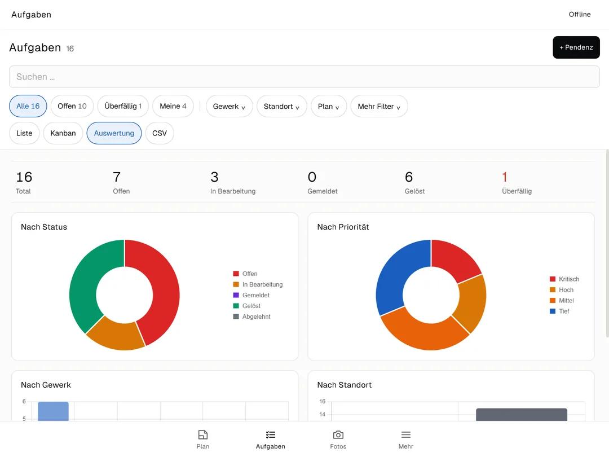Click the 7 Offen statistic
Screen dimensions: 609x457
[121, 182]
